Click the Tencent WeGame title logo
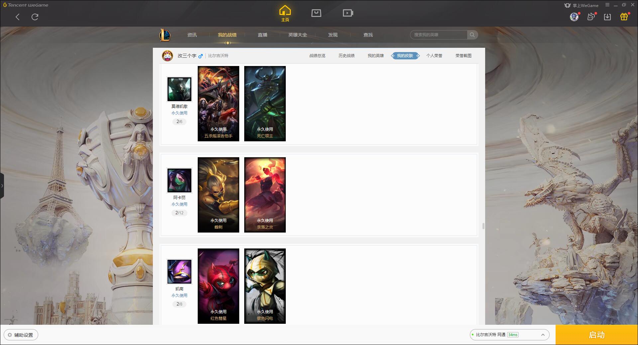This screenshot has height=345, width=638. click(26, 5)
